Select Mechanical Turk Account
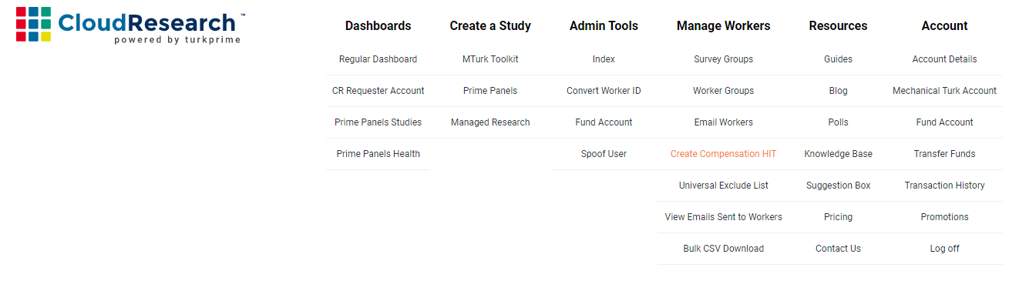Viewport: 1009px width, 291px height. point(944,91)
